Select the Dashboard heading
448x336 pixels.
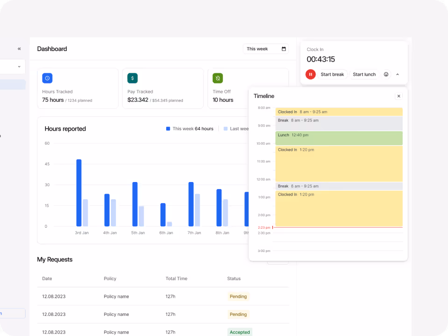coord(52,49)
